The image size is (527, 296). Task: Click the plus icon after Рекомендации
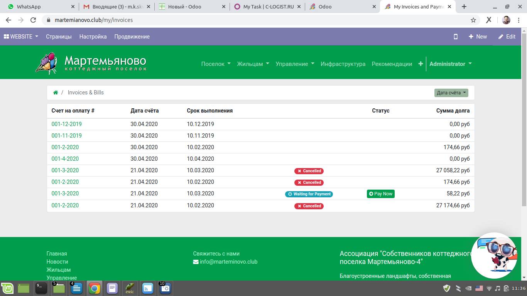coord(421,64)
